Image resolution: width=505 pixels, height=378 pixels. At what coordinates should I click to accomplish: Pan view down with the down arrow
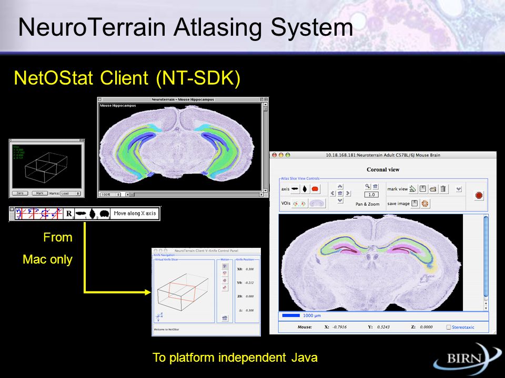tap(340, 201)
